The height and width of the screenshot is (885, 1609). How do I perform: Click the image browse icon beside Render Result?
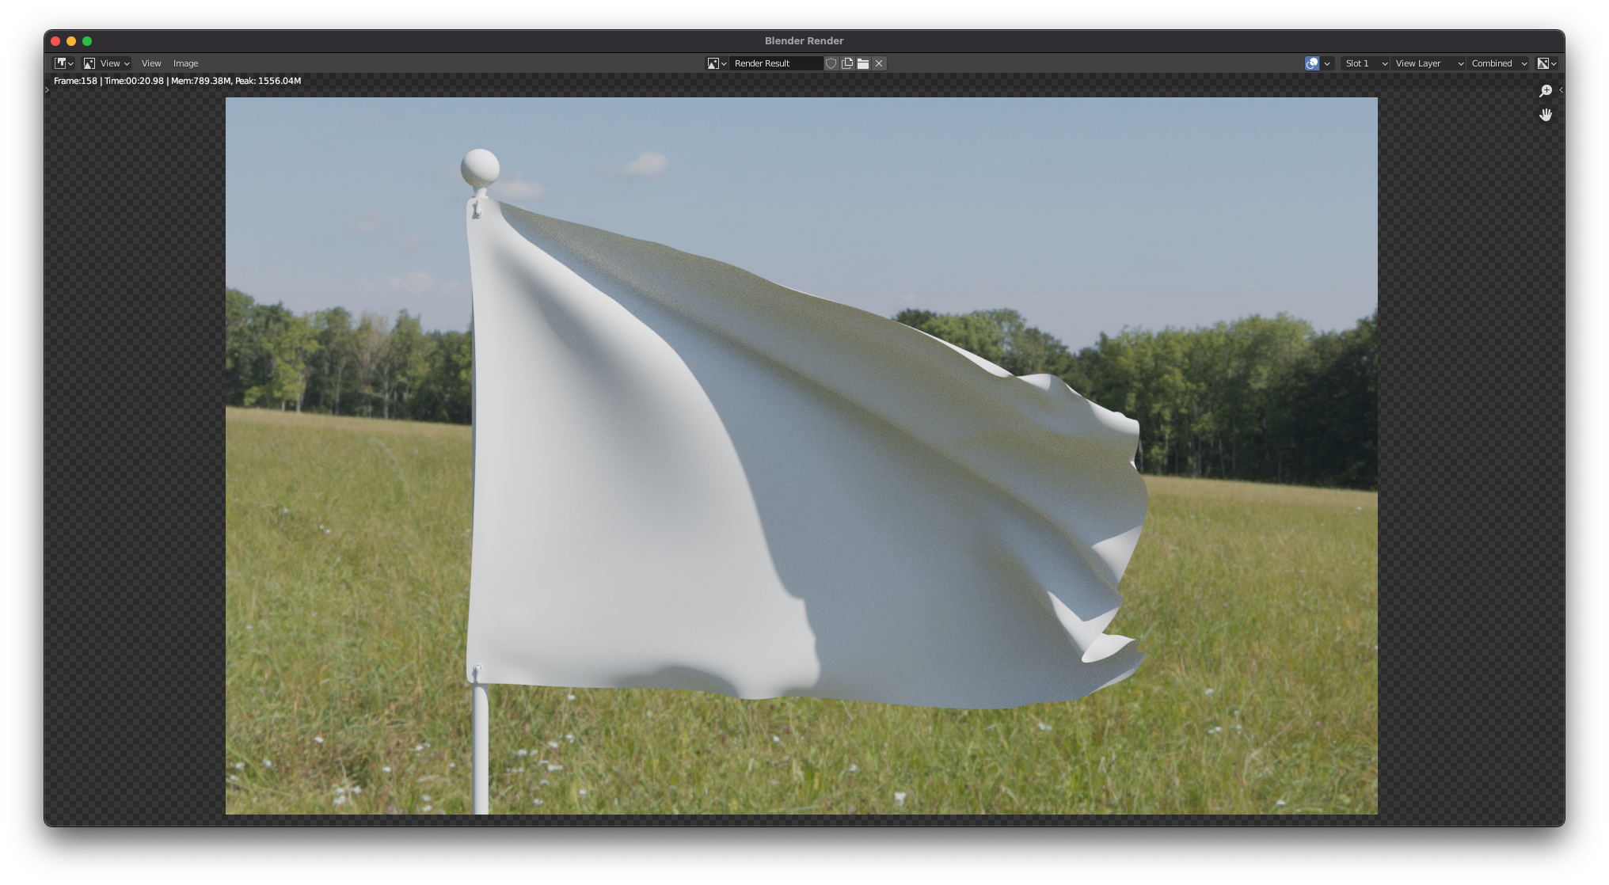(x=717, y=63)
